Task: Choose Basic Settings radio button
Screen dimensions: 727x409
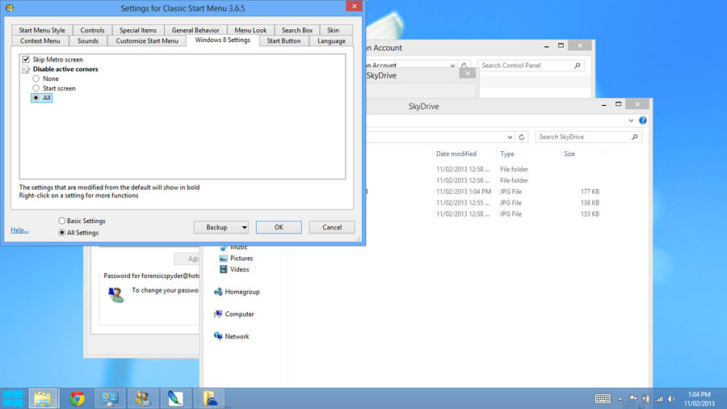Action: tap(61, 221)
